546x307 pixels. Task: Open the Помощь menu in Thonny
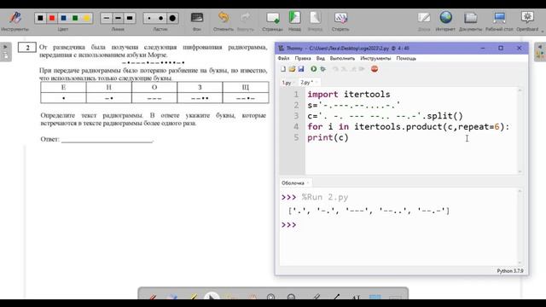tap(406, 59)
